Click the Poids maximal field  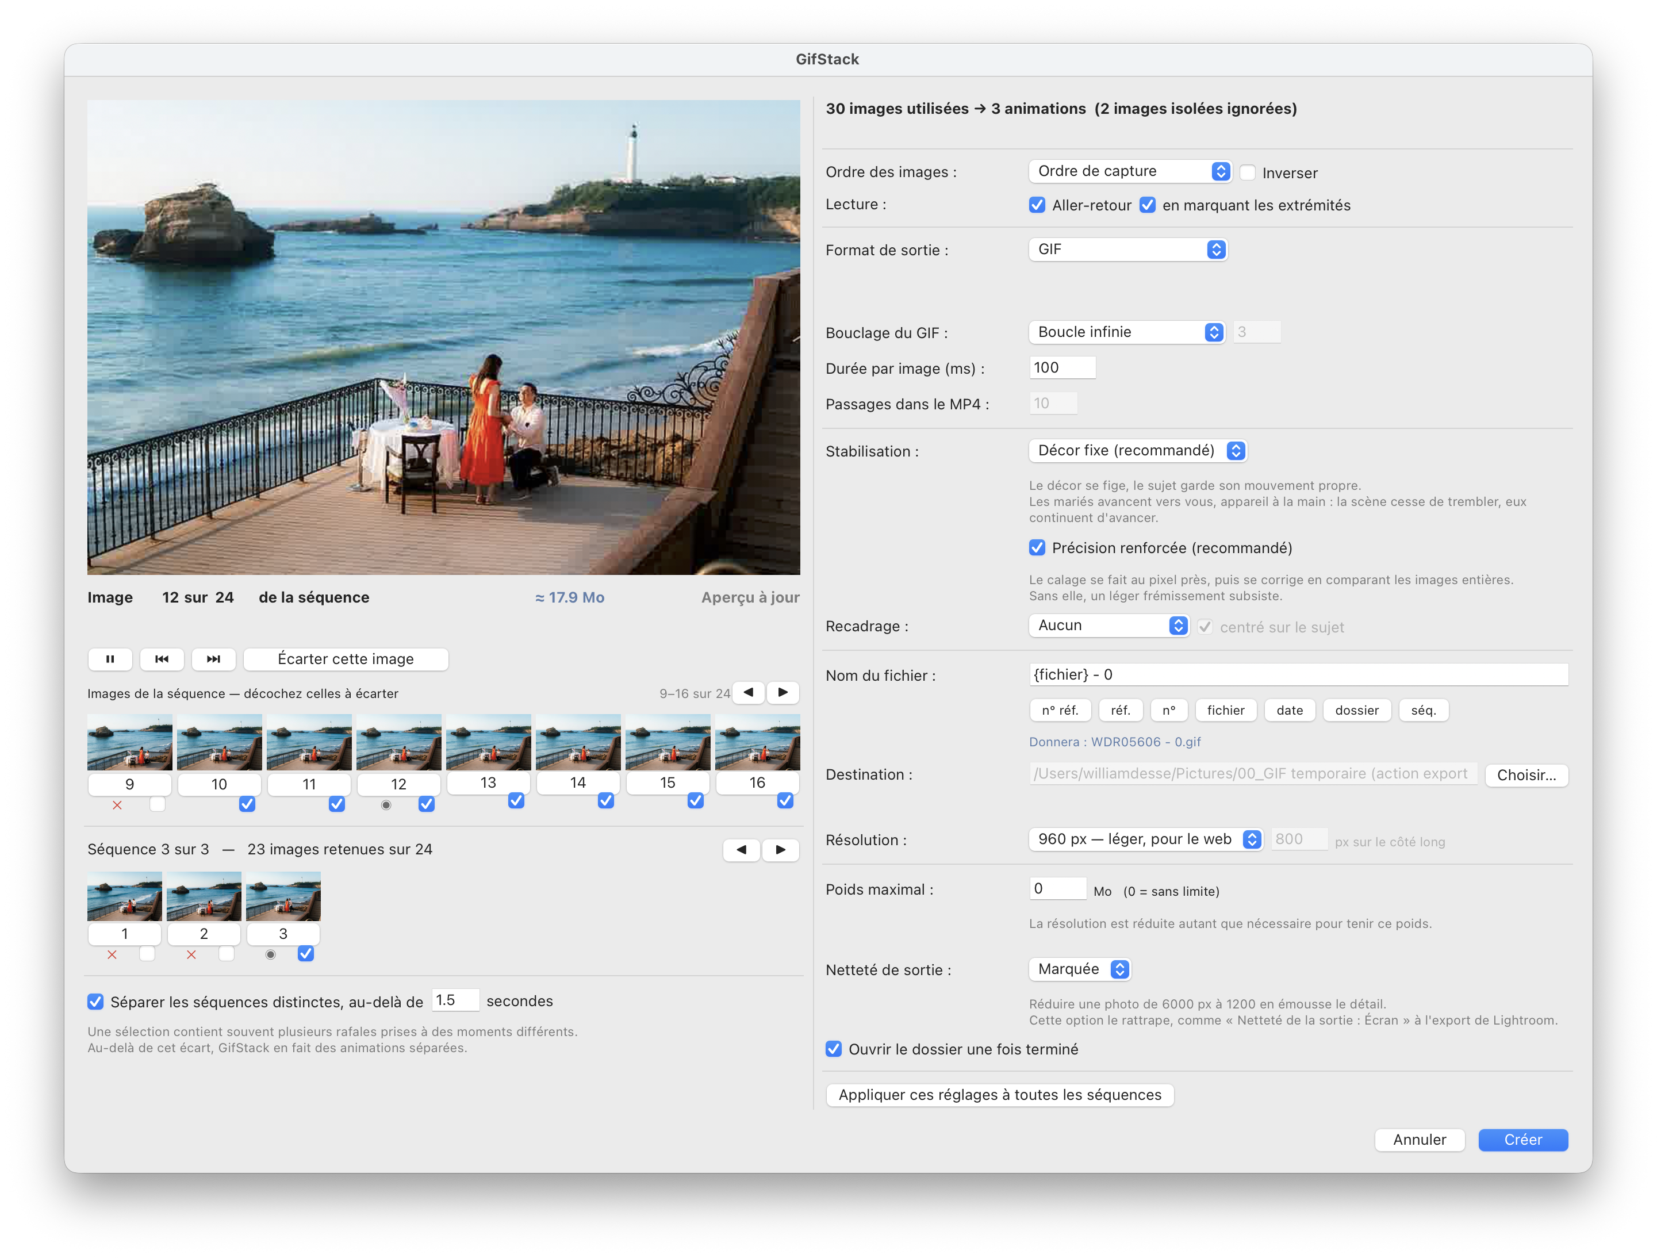1058,889
